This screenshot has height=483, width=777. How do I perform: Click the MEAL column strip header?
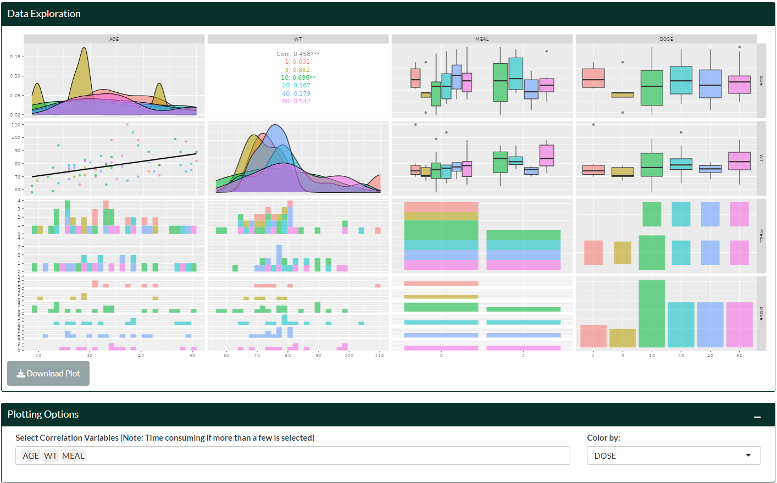pos(482,39)
